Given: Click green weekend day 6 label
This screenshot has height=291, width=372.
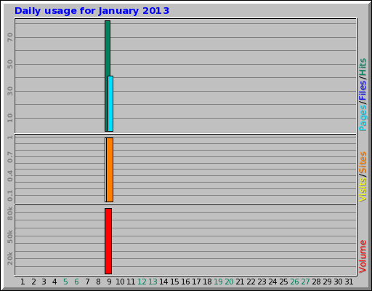Looking at the screenshot, I should tap(76, 282).
